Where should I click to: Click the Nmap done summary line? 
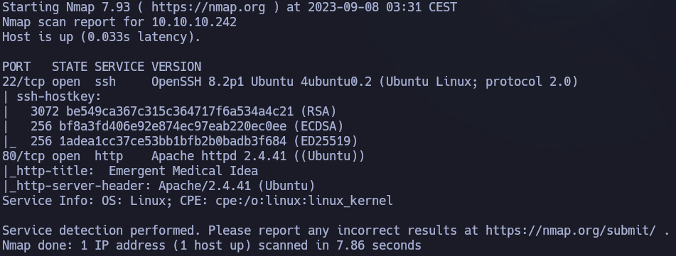212,245
